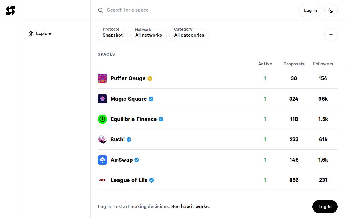The image size is (349, 218).
Task: Open the Puffer Gauge space
Action: [x=128, y=78]
